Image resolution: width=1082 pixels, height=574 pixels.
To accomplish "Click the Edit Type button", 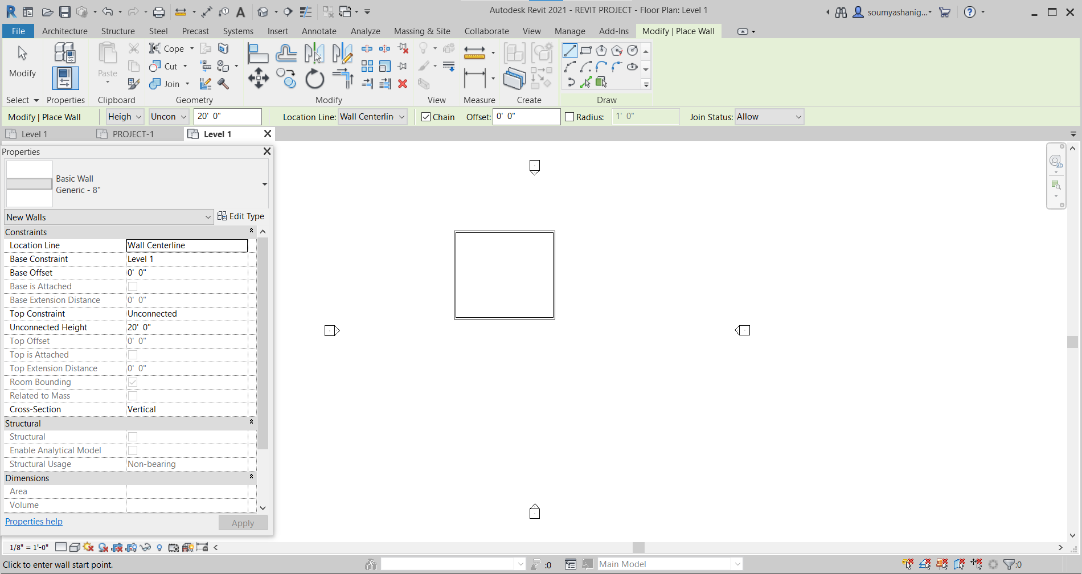I will pyautogui.click(x=241, y=216).
